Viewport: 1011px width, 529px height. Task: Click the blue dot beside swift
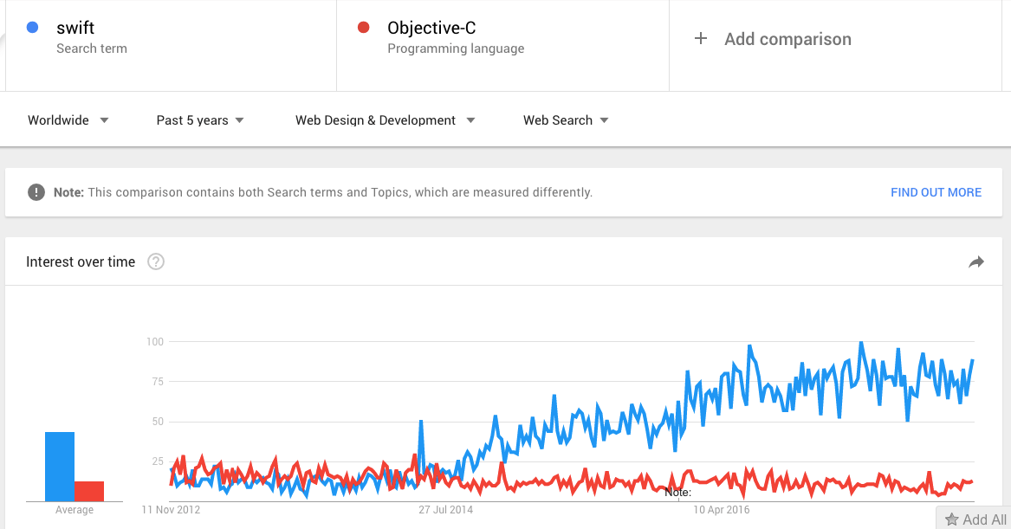(32, 28)
